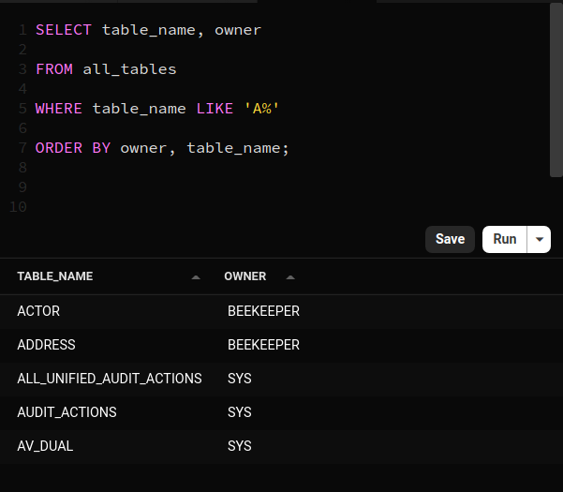This screenshot has height=492, width=563.
Task: Select the ADDRESS result cell
Action: point(46,345)
